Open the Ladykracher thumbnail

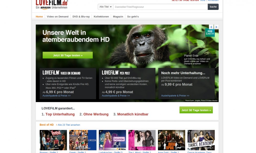pos(112,140)
